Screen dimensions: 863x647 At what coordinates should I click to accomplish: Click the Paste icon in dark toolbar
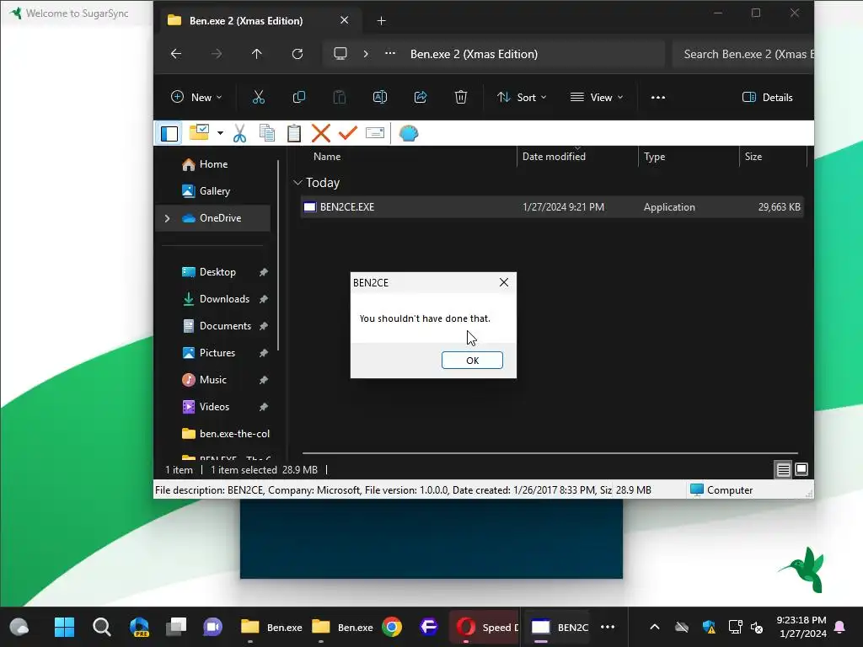pyautogui.click(x=340, y=98)
